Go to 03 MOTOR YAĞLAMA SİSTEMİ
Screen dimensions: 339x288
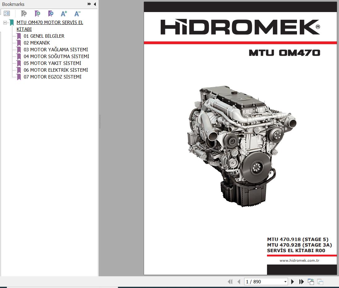pos(56,50)
